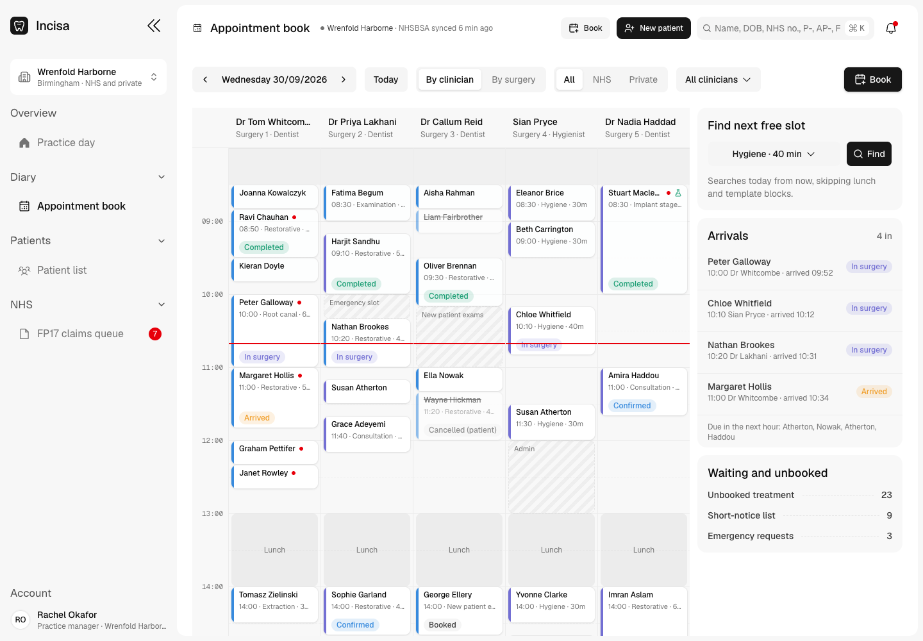This screenshot has width=923, height=641.
Task: Open Eleanor Brice hygiene appointment
Action: [x=552, y=203]
